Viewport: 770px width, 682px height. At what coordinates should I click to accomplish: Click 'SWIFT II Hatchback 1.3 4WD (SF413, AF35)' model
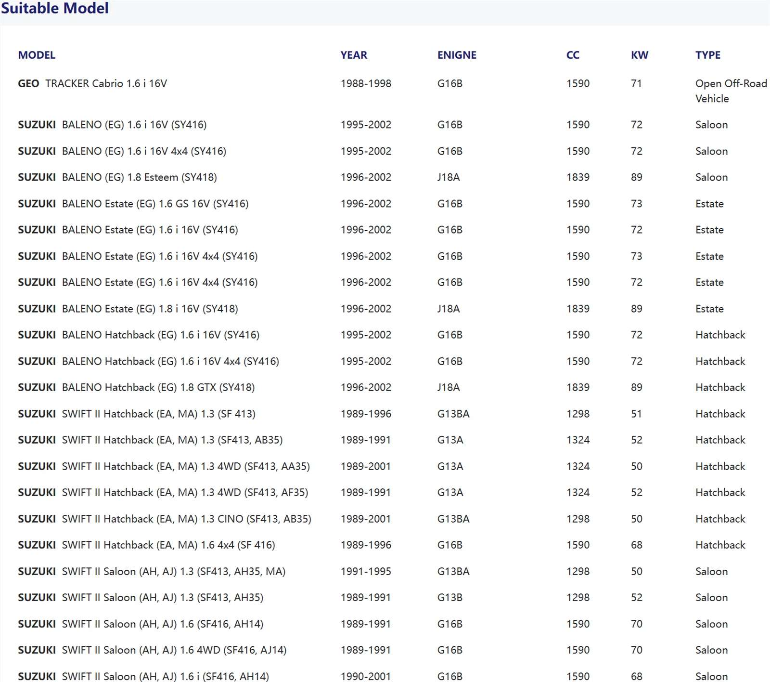185,492
